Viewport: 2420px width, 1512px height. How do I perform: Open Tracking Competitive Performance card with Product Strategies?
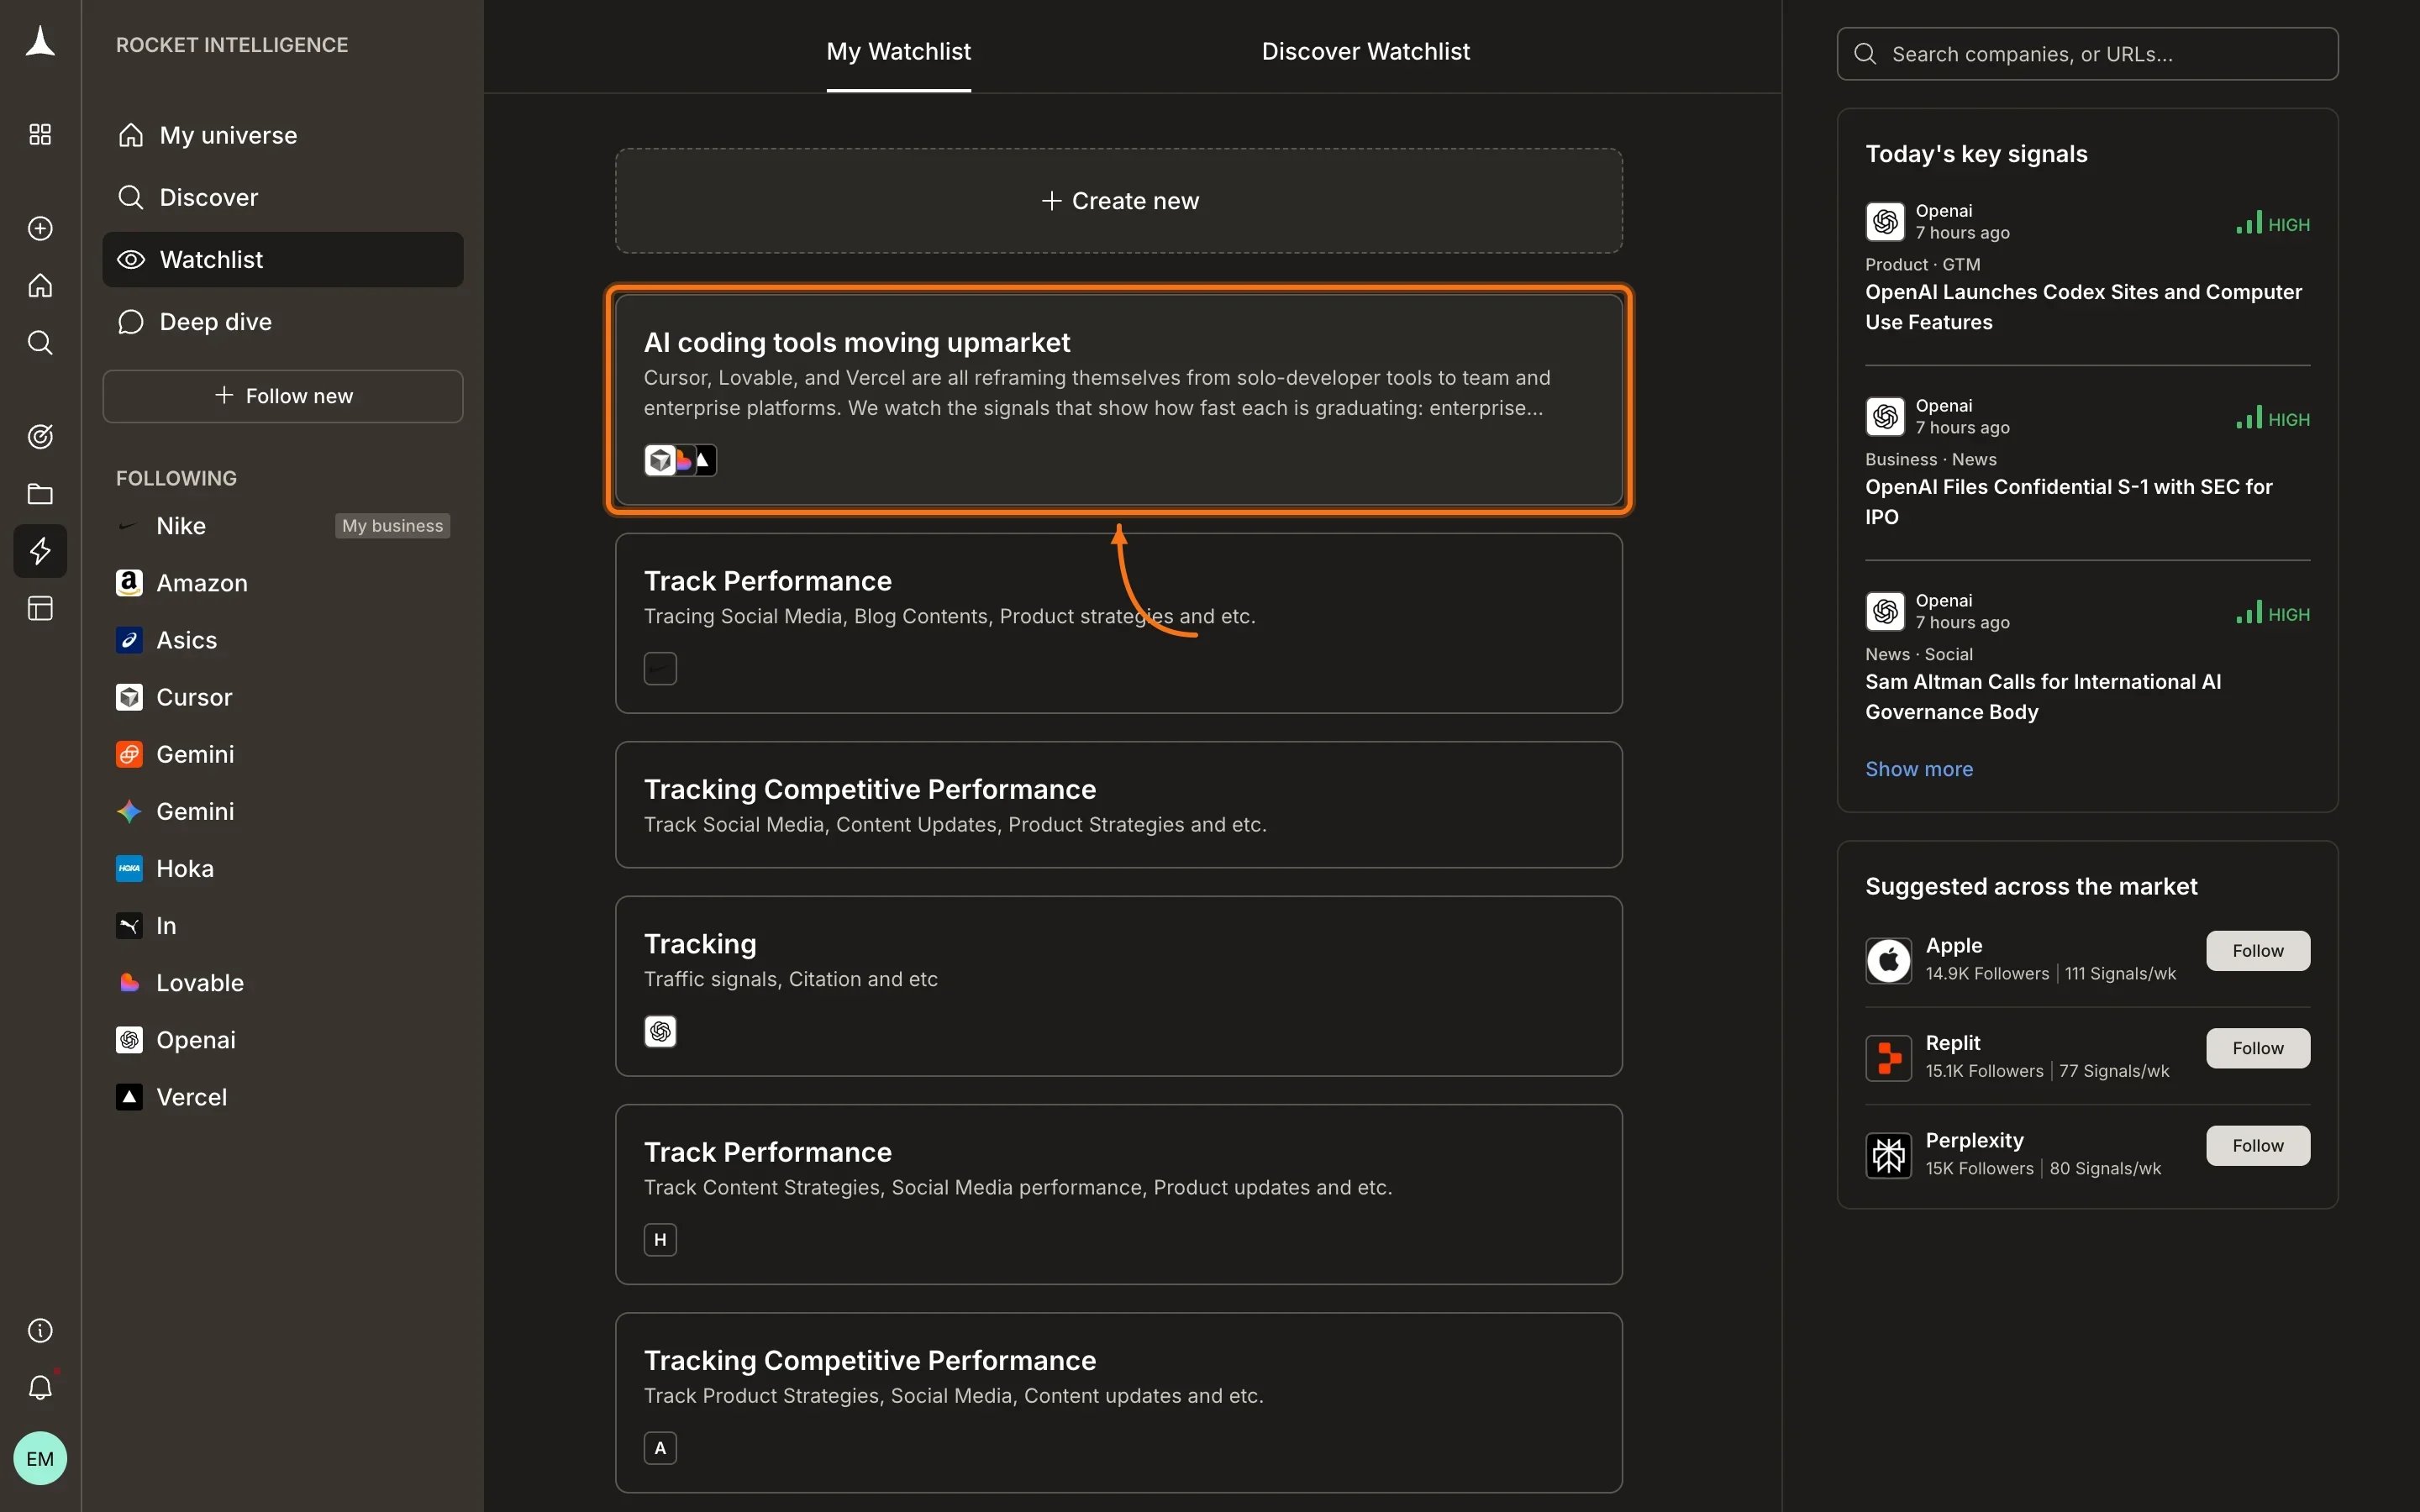1118,1402
